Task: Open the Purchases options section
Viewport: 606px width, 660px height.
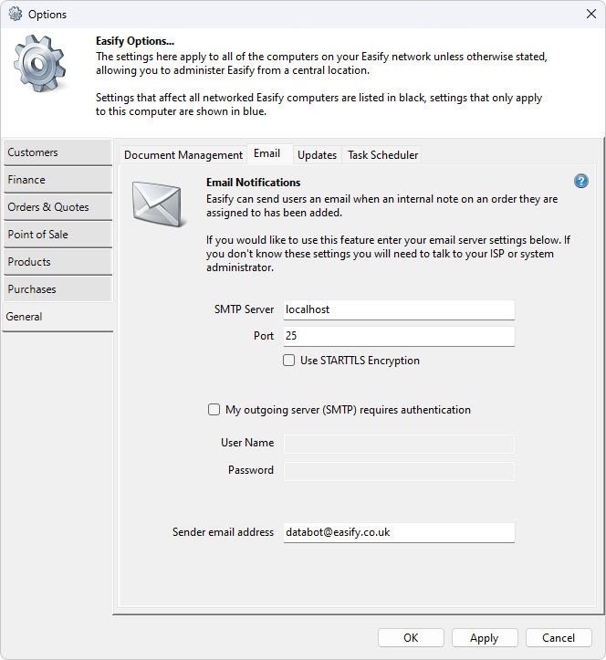Action: click(x=57, y=289)
